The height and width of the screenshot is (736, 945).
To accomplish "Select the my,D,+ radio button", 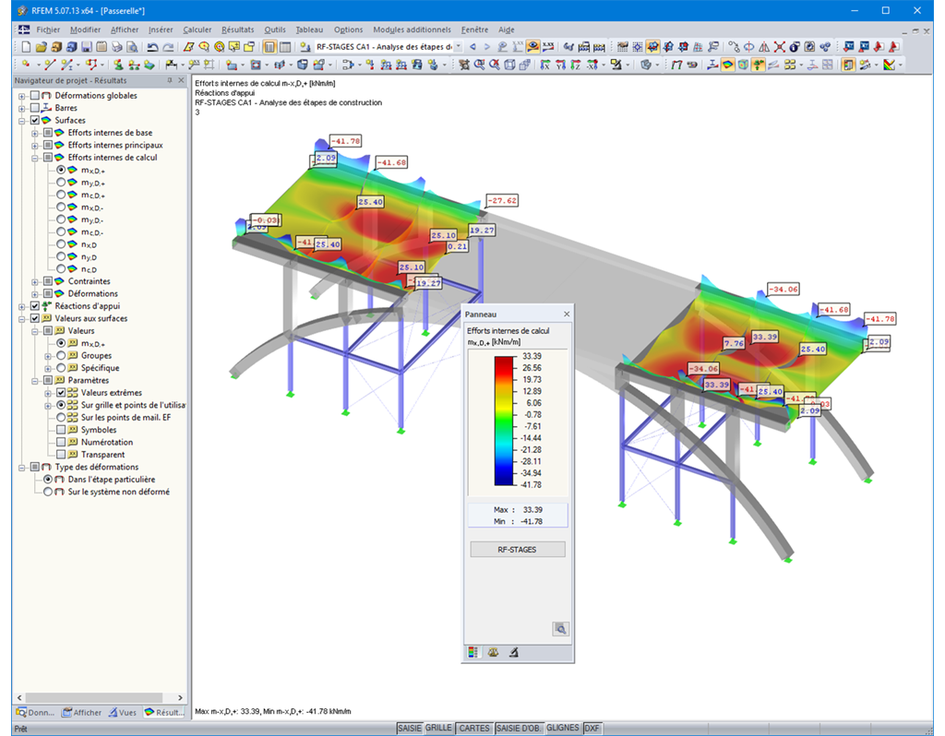I will click(x=61, y=182).
